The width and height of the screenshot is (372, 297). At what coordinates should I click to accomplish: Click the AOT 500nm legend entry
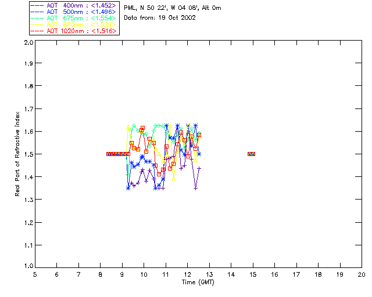click(x=73, y=12)
